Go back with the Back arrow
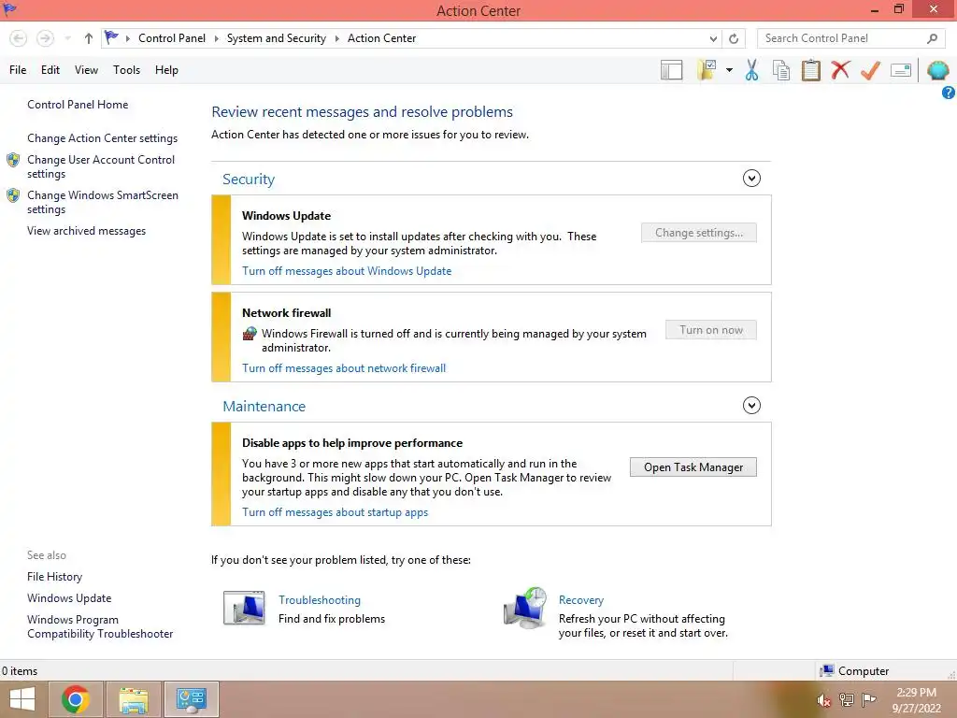Image resolution: width=957 pixels, height=718 pixels. coord(19,38)
